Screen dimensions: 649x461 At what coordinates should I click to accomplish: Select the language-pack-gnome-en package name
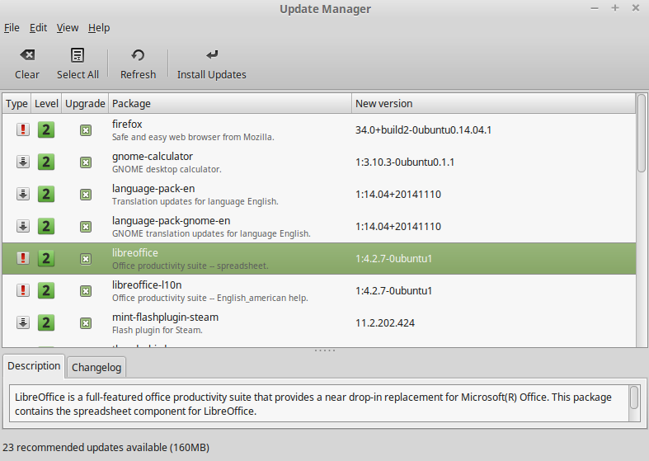click(x=171, y=221)
